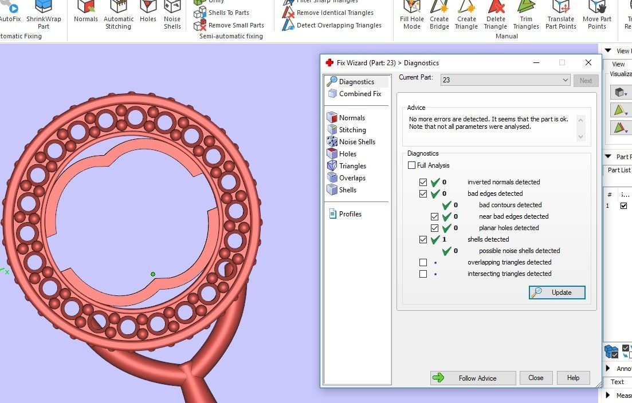632x403 pixels.
Task: Click the disabled Next button
Action: (x=586, y=81)
